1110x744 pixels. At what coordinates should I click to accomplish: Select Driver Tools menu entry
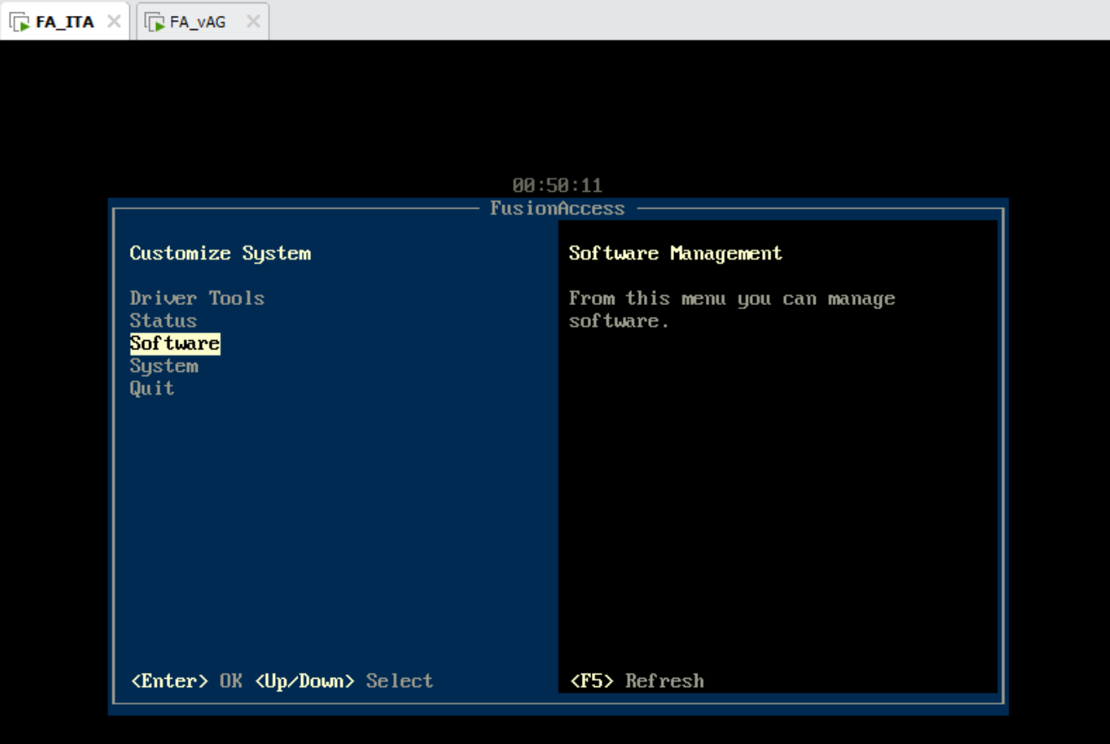coord(197,298)
